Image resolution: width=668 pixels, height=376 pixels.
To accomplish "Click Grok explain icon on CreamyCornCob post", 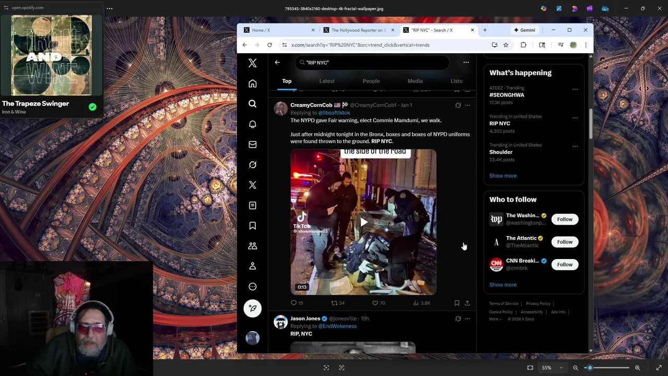I will [x=458, y=105].
